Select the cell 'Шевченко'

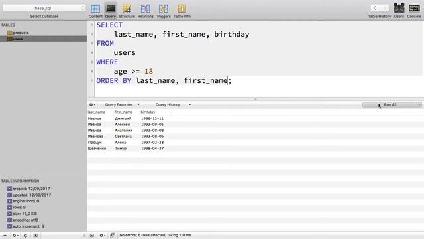point(97,149)
